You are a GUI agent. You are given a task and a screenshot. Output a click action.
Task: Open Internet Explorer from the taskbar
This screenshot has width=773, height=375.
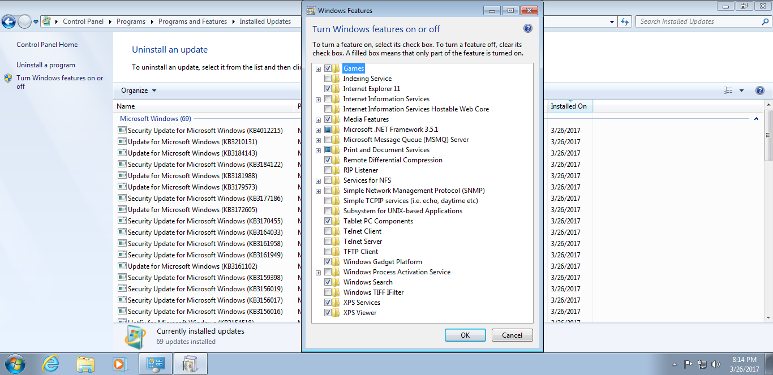click(51, 364)
